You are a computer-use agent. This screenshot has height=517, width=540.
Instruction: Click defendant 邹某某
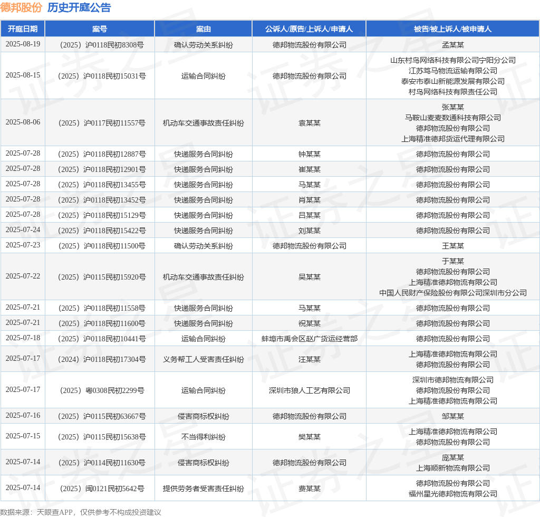453,416
